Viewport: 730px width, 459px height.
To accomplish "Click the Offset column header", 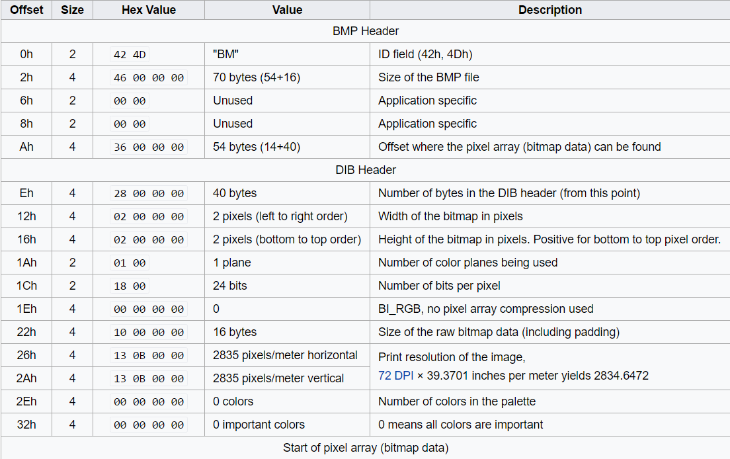I will click(26, 10).
